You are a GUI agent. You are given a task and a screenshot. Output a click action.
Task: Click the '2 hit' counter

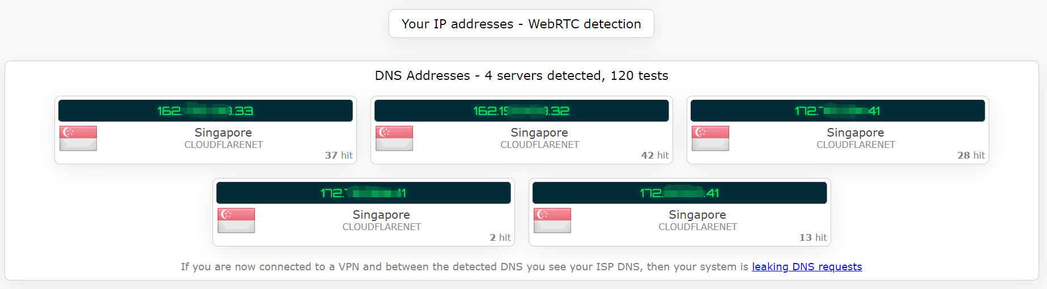500,237
